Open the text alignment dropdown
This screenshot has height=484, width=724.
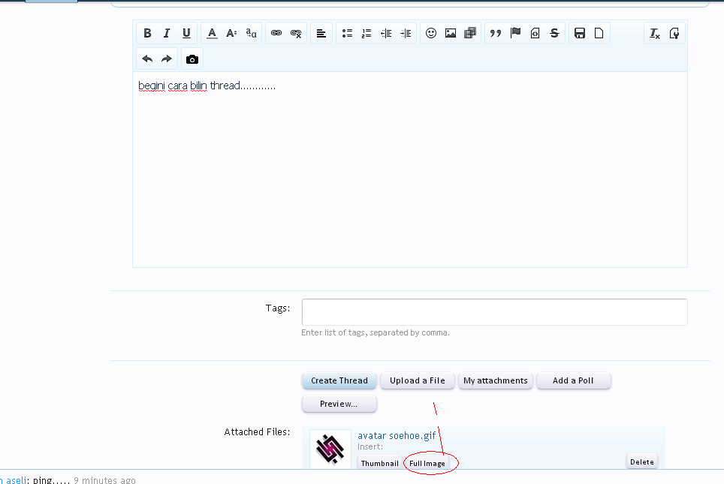coord(321,33)
